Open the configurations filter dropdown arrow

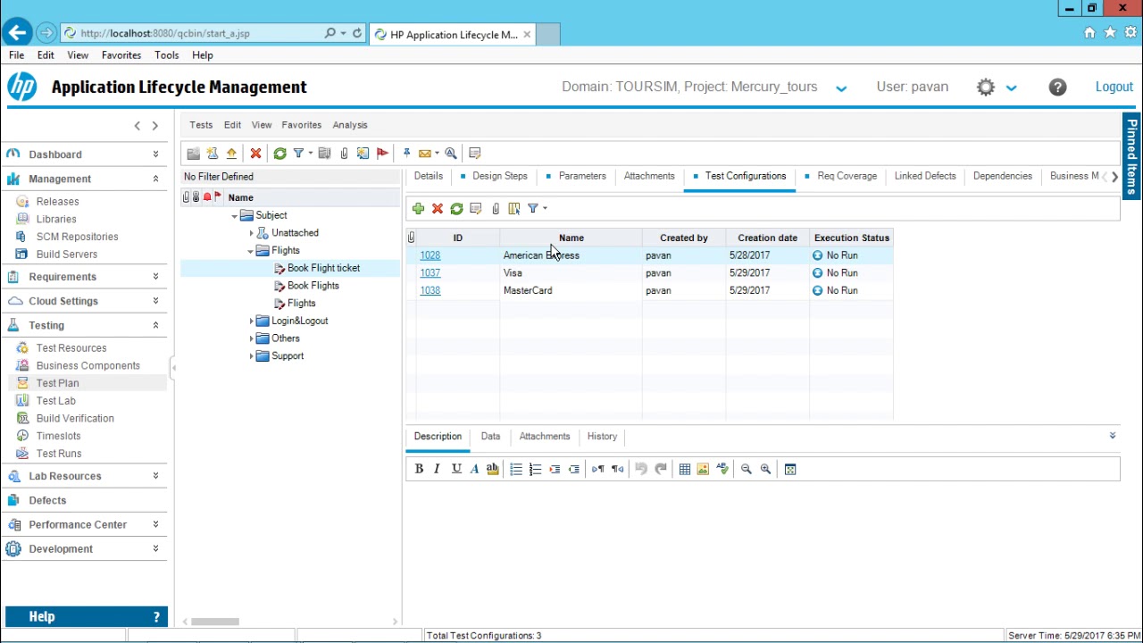(x=545, y=209)
